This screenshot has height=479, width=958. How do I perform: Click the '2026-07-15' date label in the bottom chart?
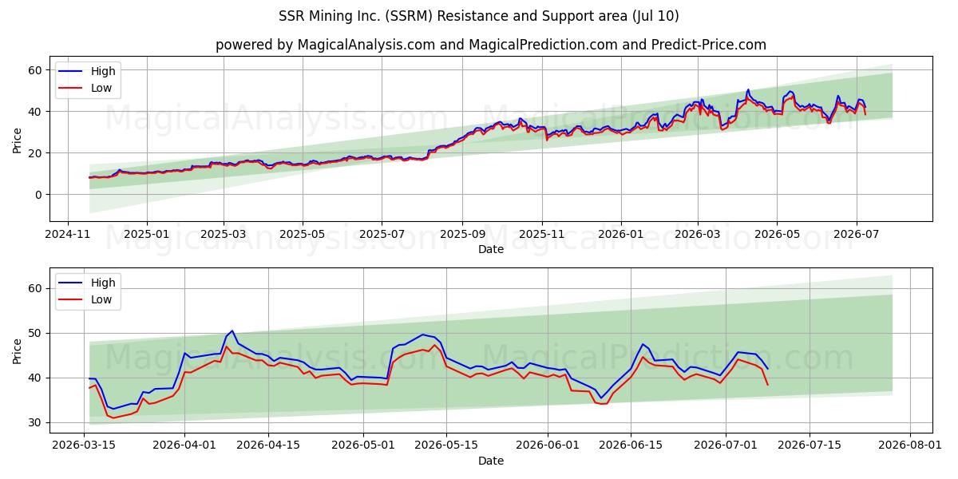tap(810, 446)
